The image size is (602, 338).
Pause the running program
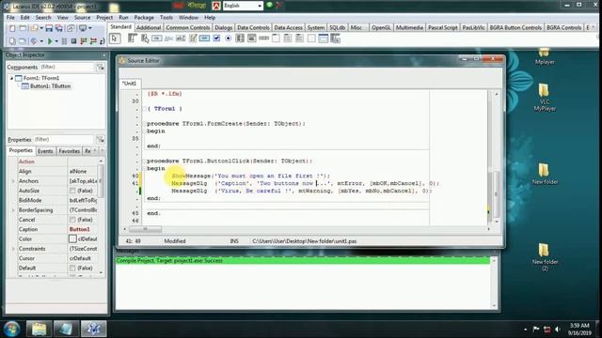click(64, 41)
